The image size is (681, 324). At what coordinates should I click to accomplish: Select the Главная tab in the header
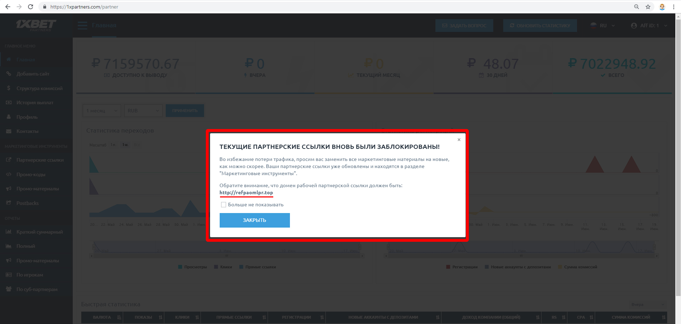coord(104,26)
